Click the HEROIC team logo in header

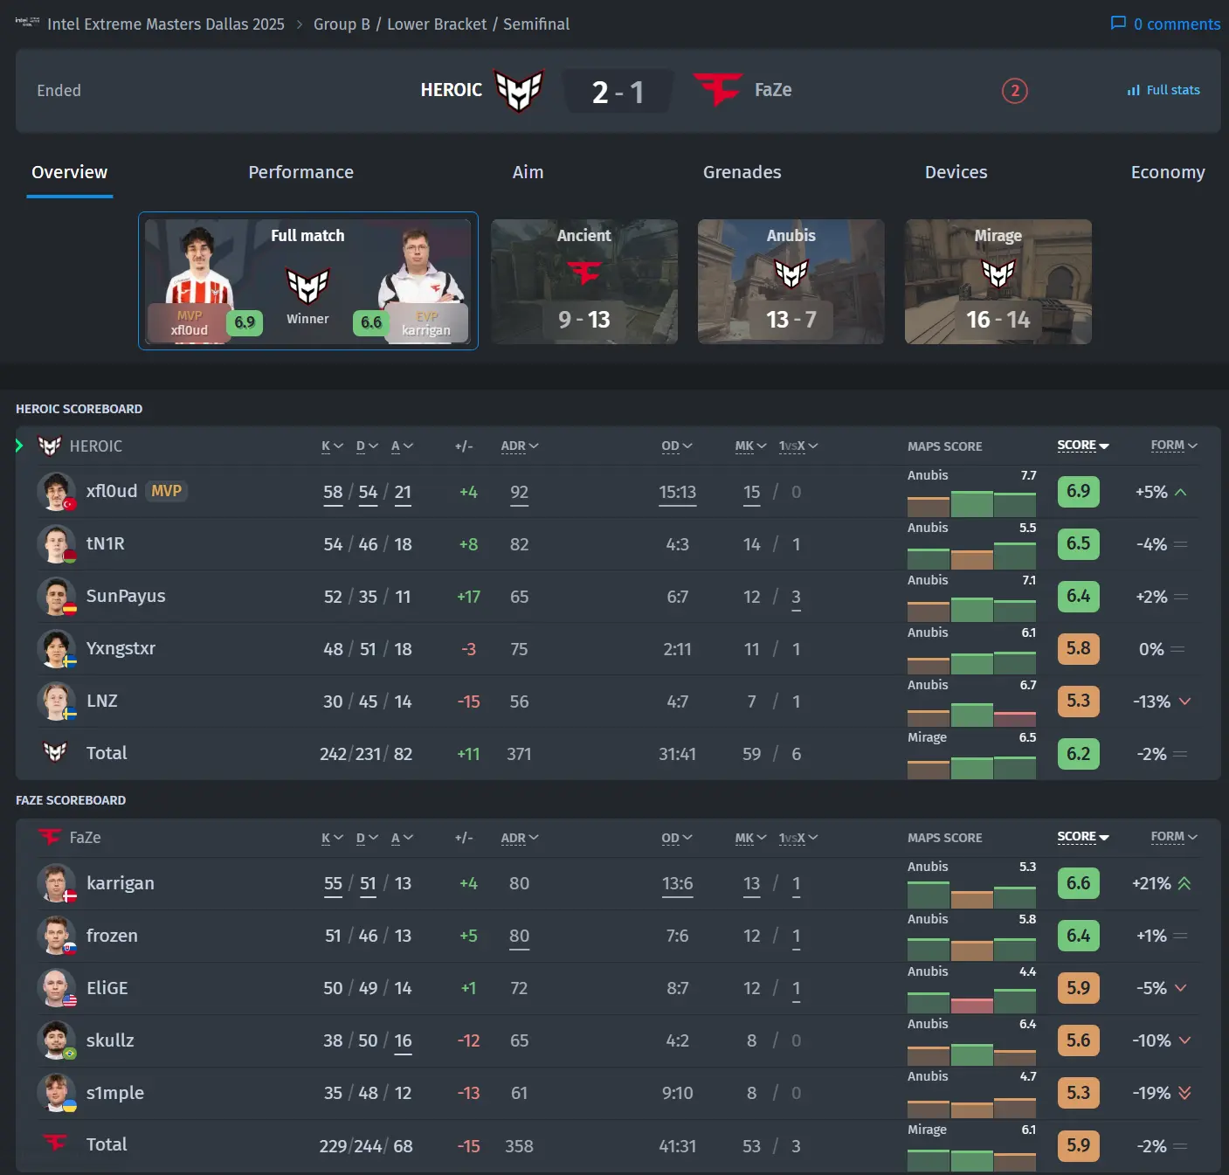[x=519, y=90]
